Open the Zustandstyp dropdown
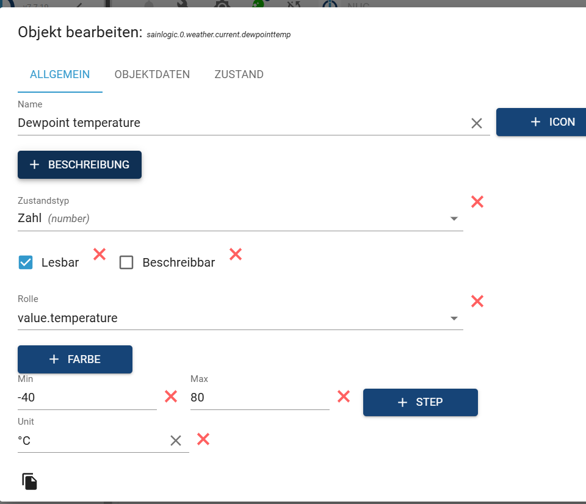This screenshot has width=586, height=504. (454, 218)
